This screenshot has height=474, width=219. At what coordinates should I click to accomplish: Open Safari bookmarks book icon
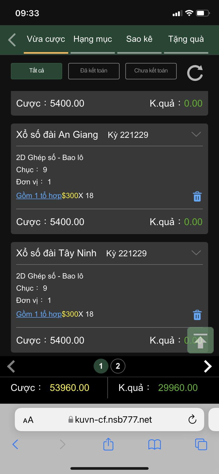pos(154,444)
